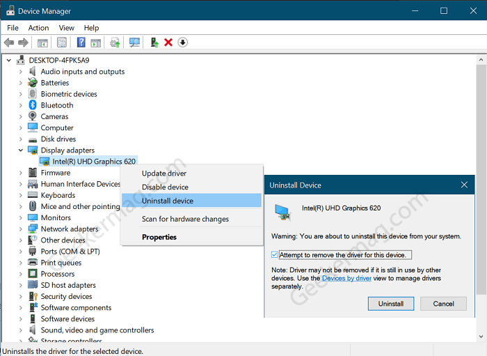Screen dimensions: 487x356
Task: Click the Properties toolbar icon
Action: pyautogui.click(x=62, y=42)
